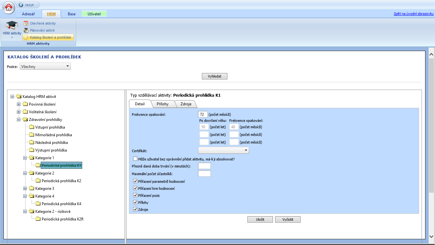435x245 pixels.
Task: Collapse the Kategorie 2 node
Action: coord(25,173)
